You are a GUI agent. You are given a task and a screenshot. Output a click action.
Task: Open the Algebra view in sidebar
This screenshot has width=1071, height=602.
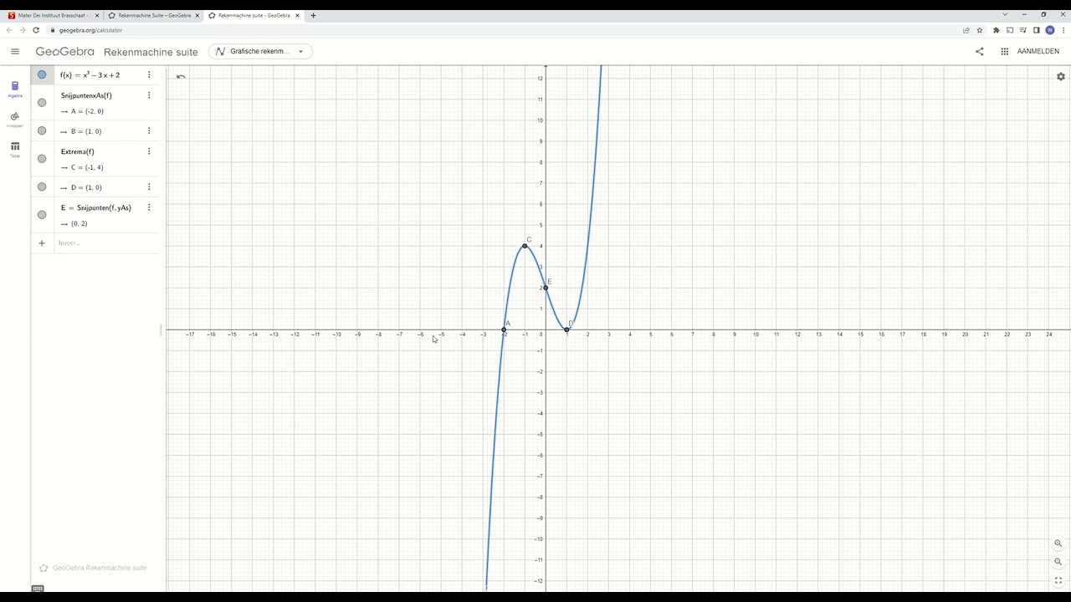(x=15, y=89)
